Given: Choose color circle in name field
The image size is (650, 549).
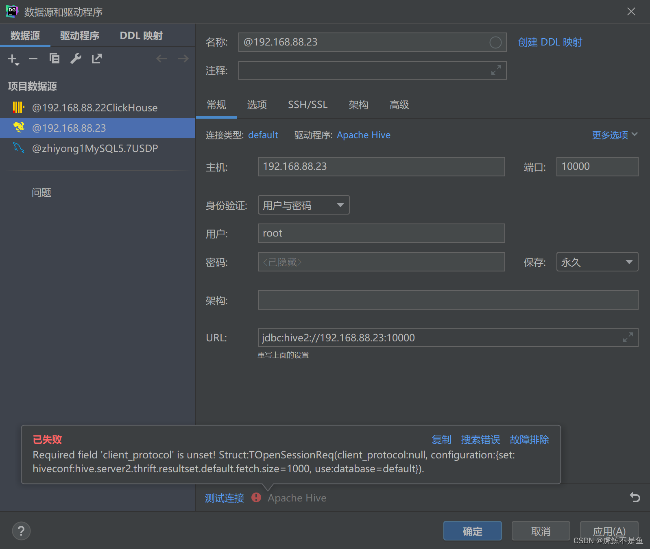Looking at the screenshot, I should 495,42.
